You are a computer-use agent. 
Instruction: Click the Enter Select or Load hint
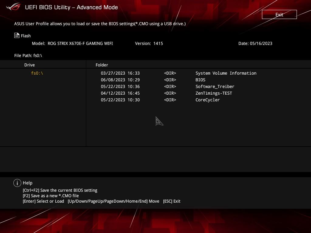coord(43,201)
